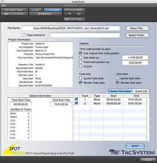Image resolution: width=157 pixels, height=163 pixels.
Task: Click the unused button in the bottom bar
Action: point(148,160)
